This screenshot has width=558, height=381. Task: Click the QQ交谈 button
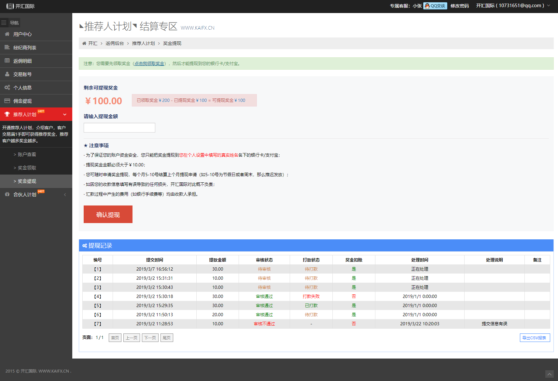click(x=435, y=6)
